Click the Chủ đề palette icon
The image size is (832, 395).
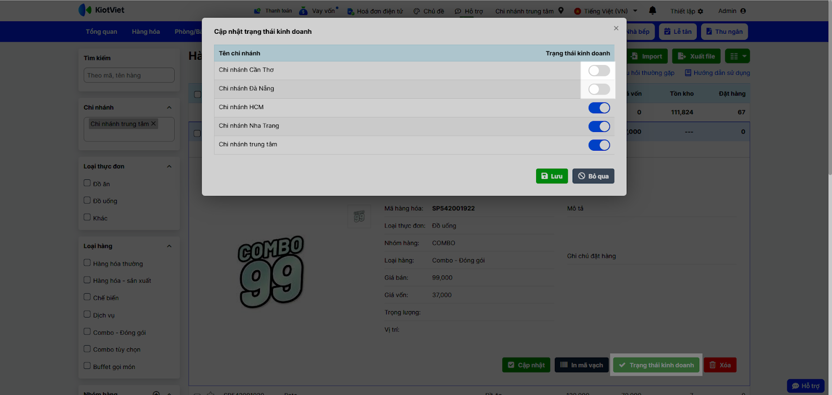coord(417,11)
